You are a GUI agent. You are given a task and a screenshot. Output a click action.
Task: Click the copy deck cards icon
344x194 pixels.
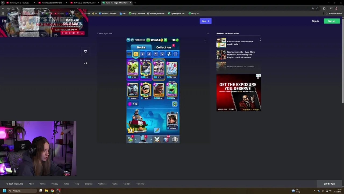point(175,54)
